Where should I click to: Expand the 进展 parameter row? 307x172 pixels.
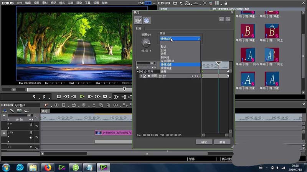click(x=141, y=76)
